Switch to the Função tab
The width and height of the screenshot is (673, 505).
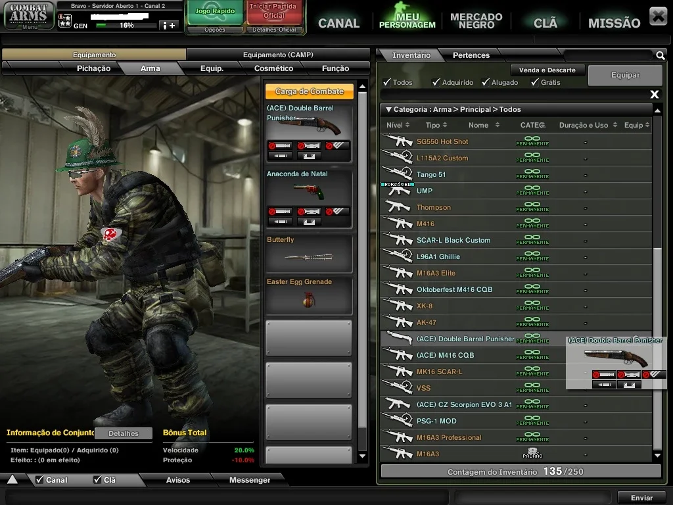pyautogui.click(x=335, y=68)
